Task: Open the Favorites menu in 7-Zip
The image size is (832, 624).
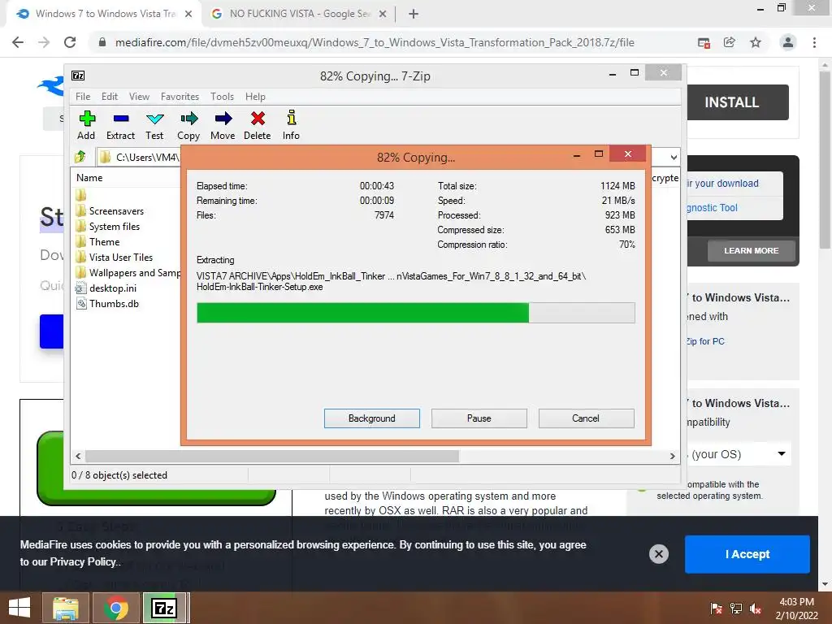Action: (x=180, y=97)
